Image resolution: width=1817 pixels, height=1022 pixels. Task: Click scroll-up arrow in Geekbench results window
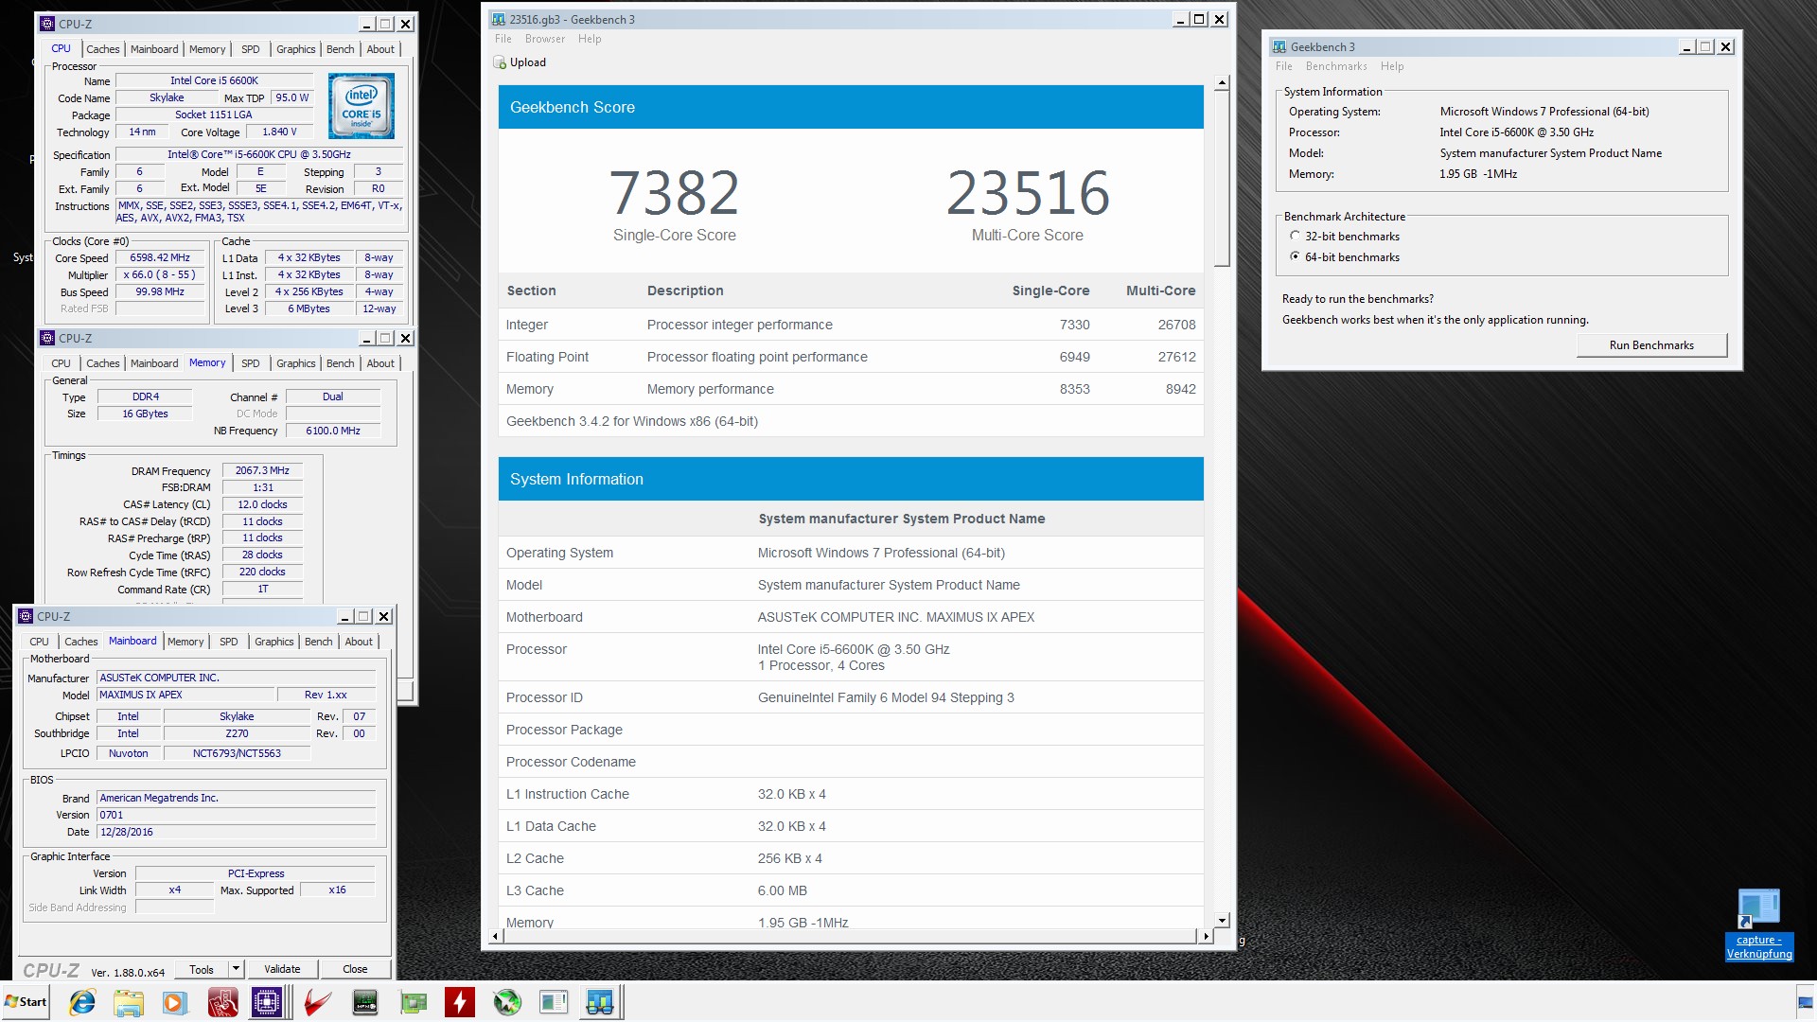click(1222, 83)
